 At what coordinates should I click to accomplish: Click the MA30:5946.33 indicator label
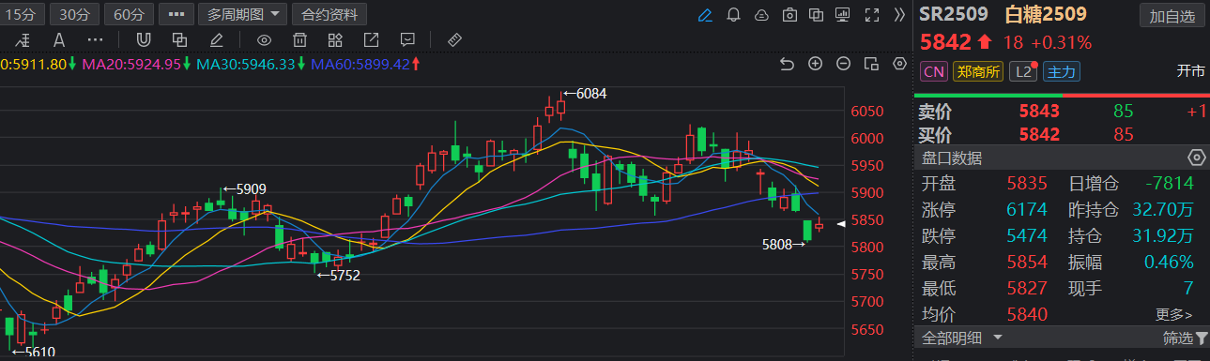pos(251,64)
